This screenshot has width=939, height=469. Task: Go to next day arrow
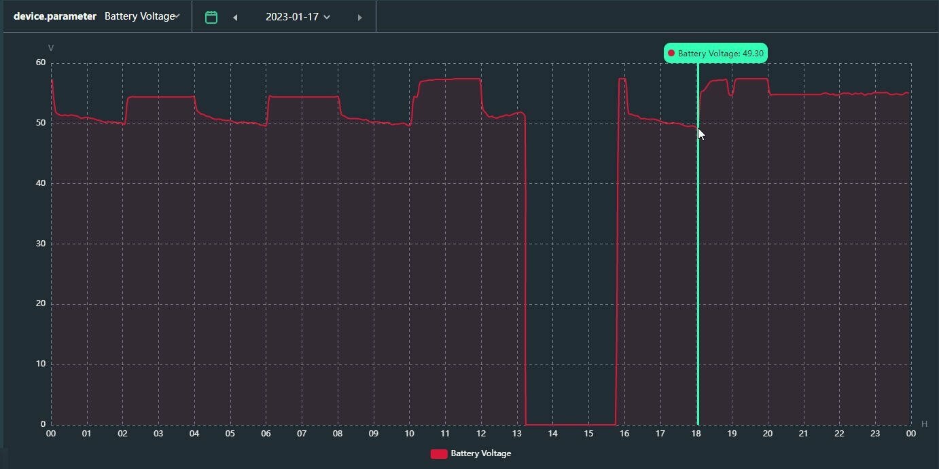[x=359, y=18]
